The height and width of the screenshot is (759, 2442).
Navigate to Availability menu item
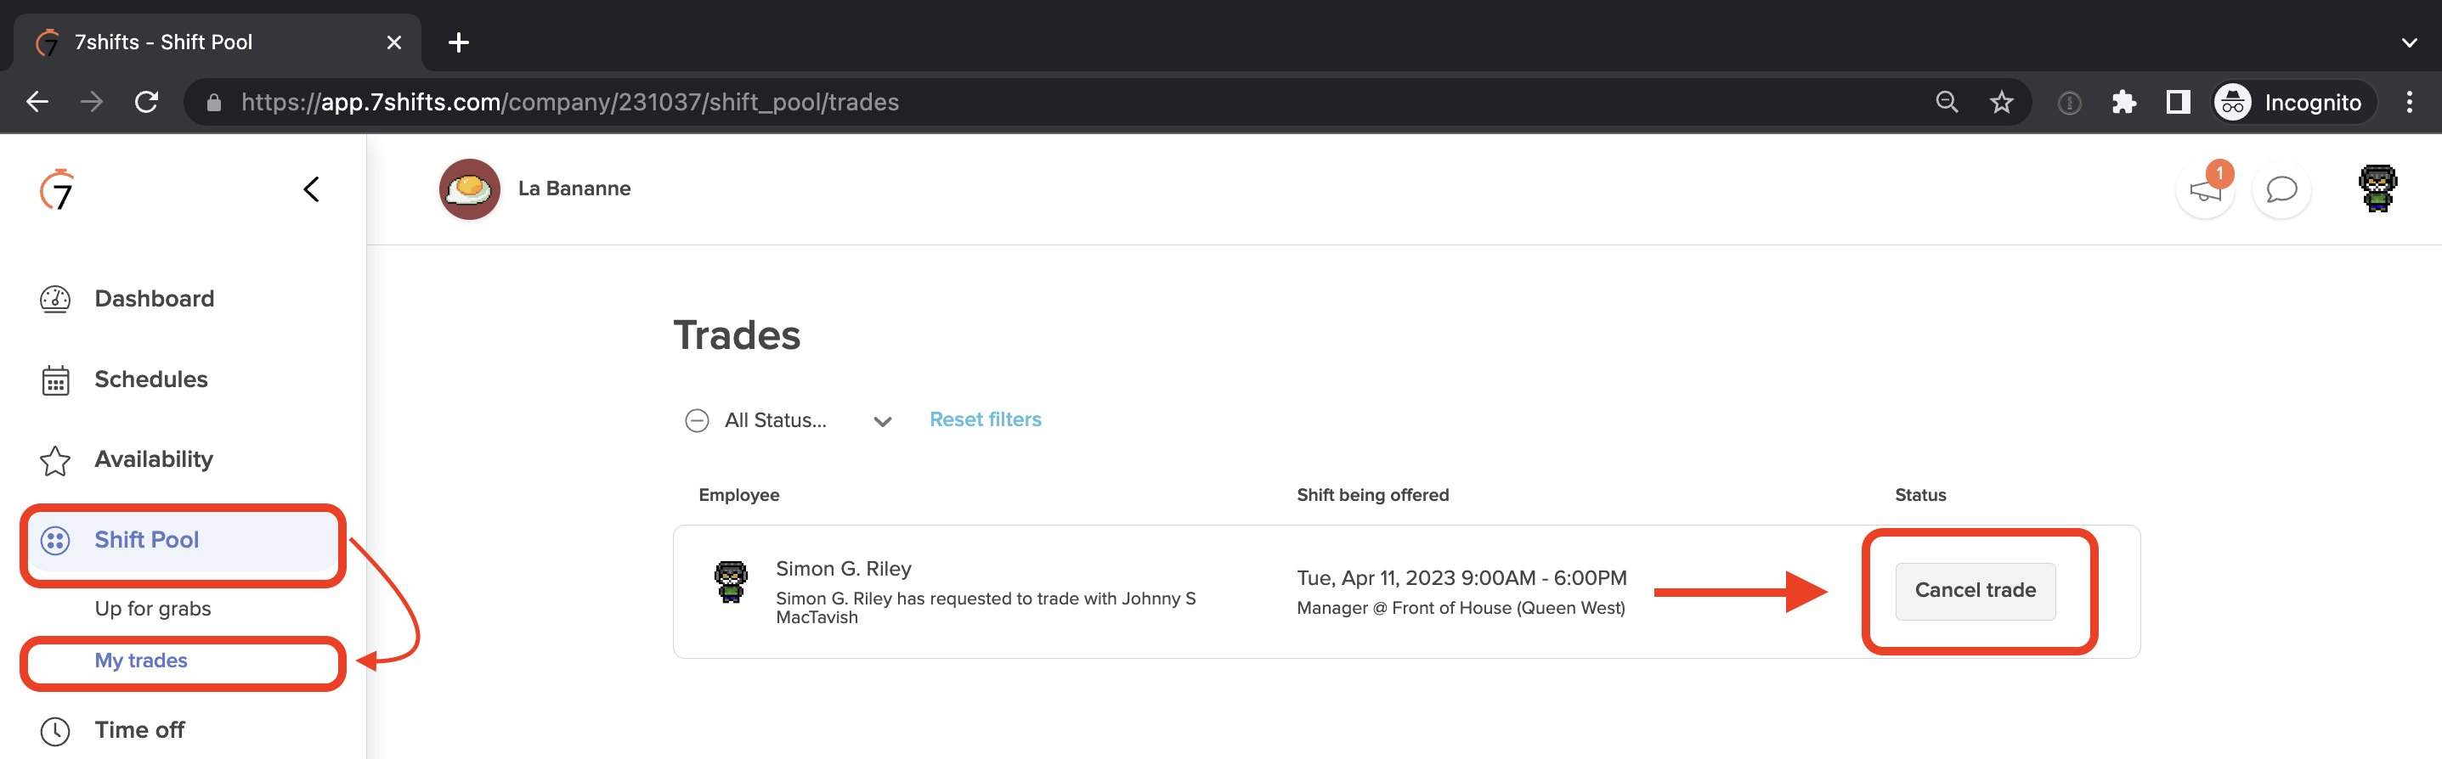pos(154,460)
